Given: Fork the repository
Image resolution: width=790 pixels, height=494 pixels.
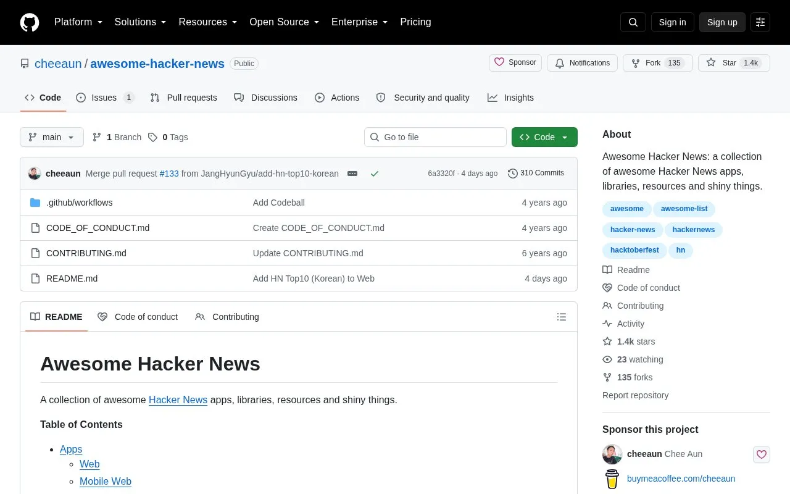Looking at the screenshot, I should (658, 63).
